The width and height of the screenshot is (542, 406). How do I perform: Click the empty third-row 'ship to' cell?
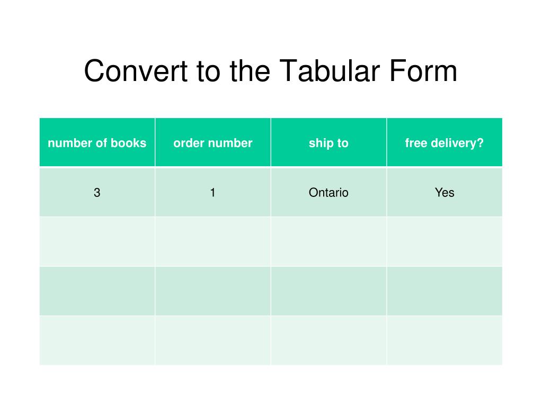click(x=328, y=291)
